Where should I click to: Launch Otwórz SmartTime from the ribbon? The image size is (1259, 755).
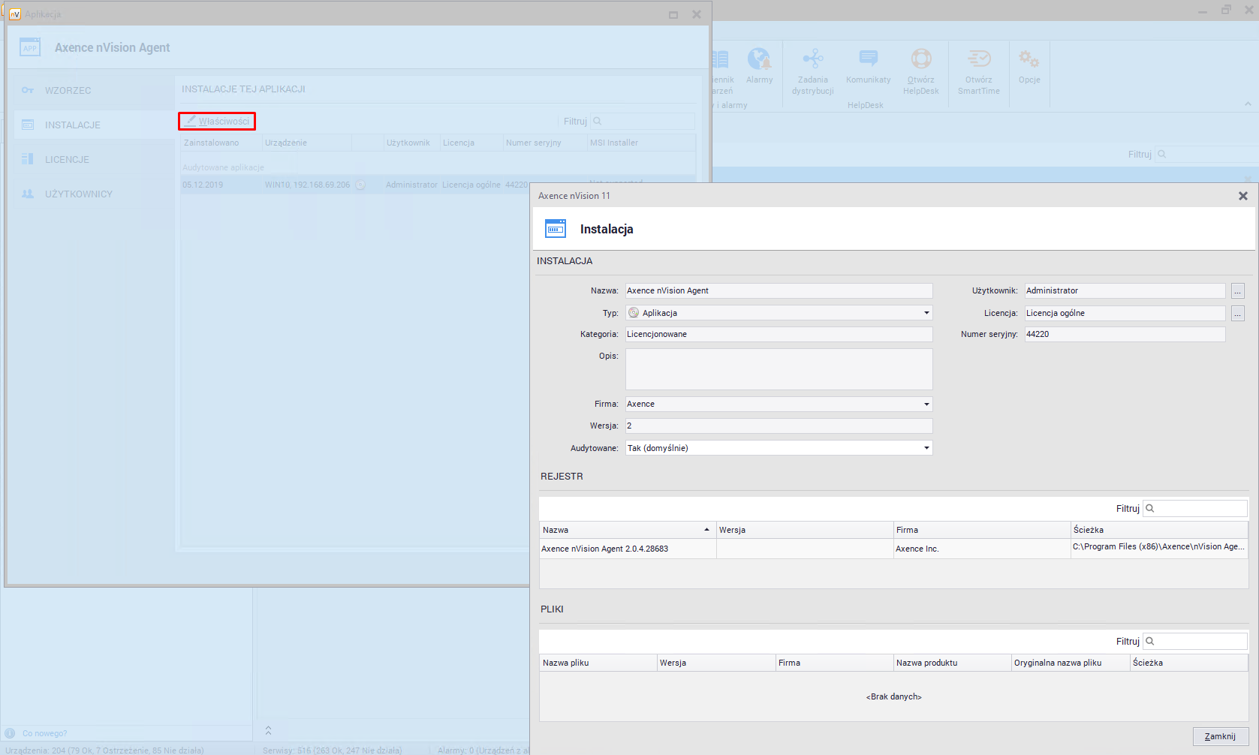pyautogui.click(x=978, y=60)
